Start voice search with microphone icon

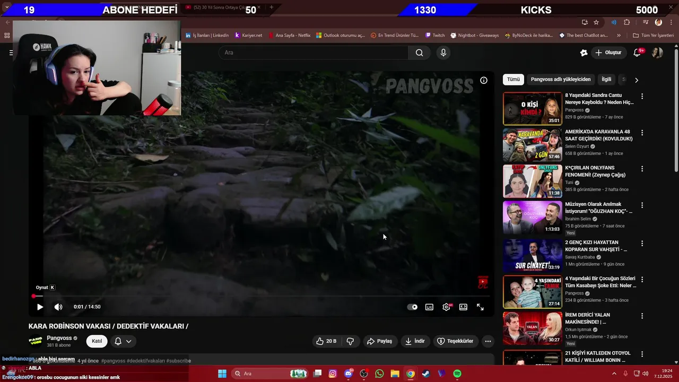pyautogui.click(x=443, y=53)
